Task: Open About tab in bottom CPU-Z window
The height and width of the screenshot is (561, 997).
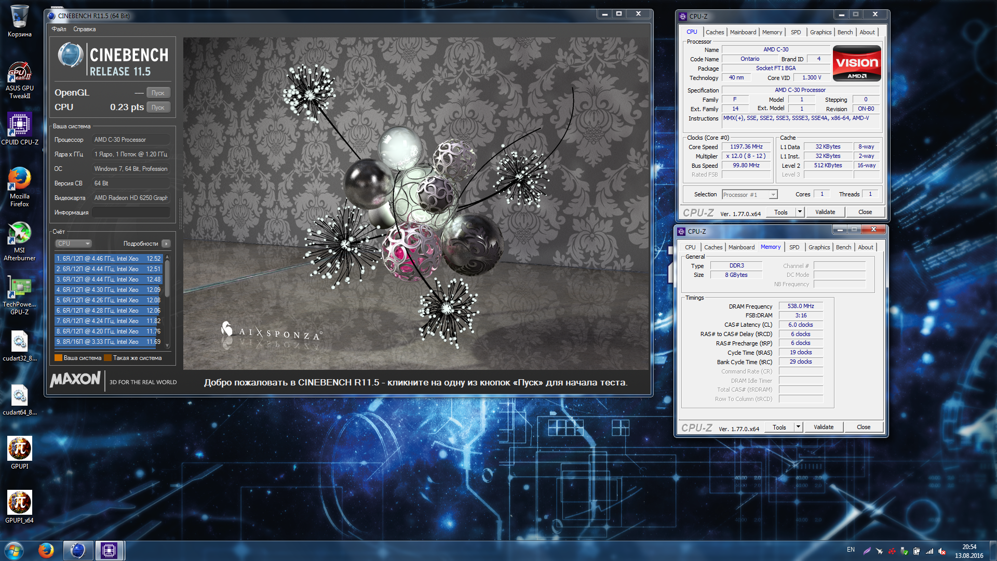Action: pos(865,247)
